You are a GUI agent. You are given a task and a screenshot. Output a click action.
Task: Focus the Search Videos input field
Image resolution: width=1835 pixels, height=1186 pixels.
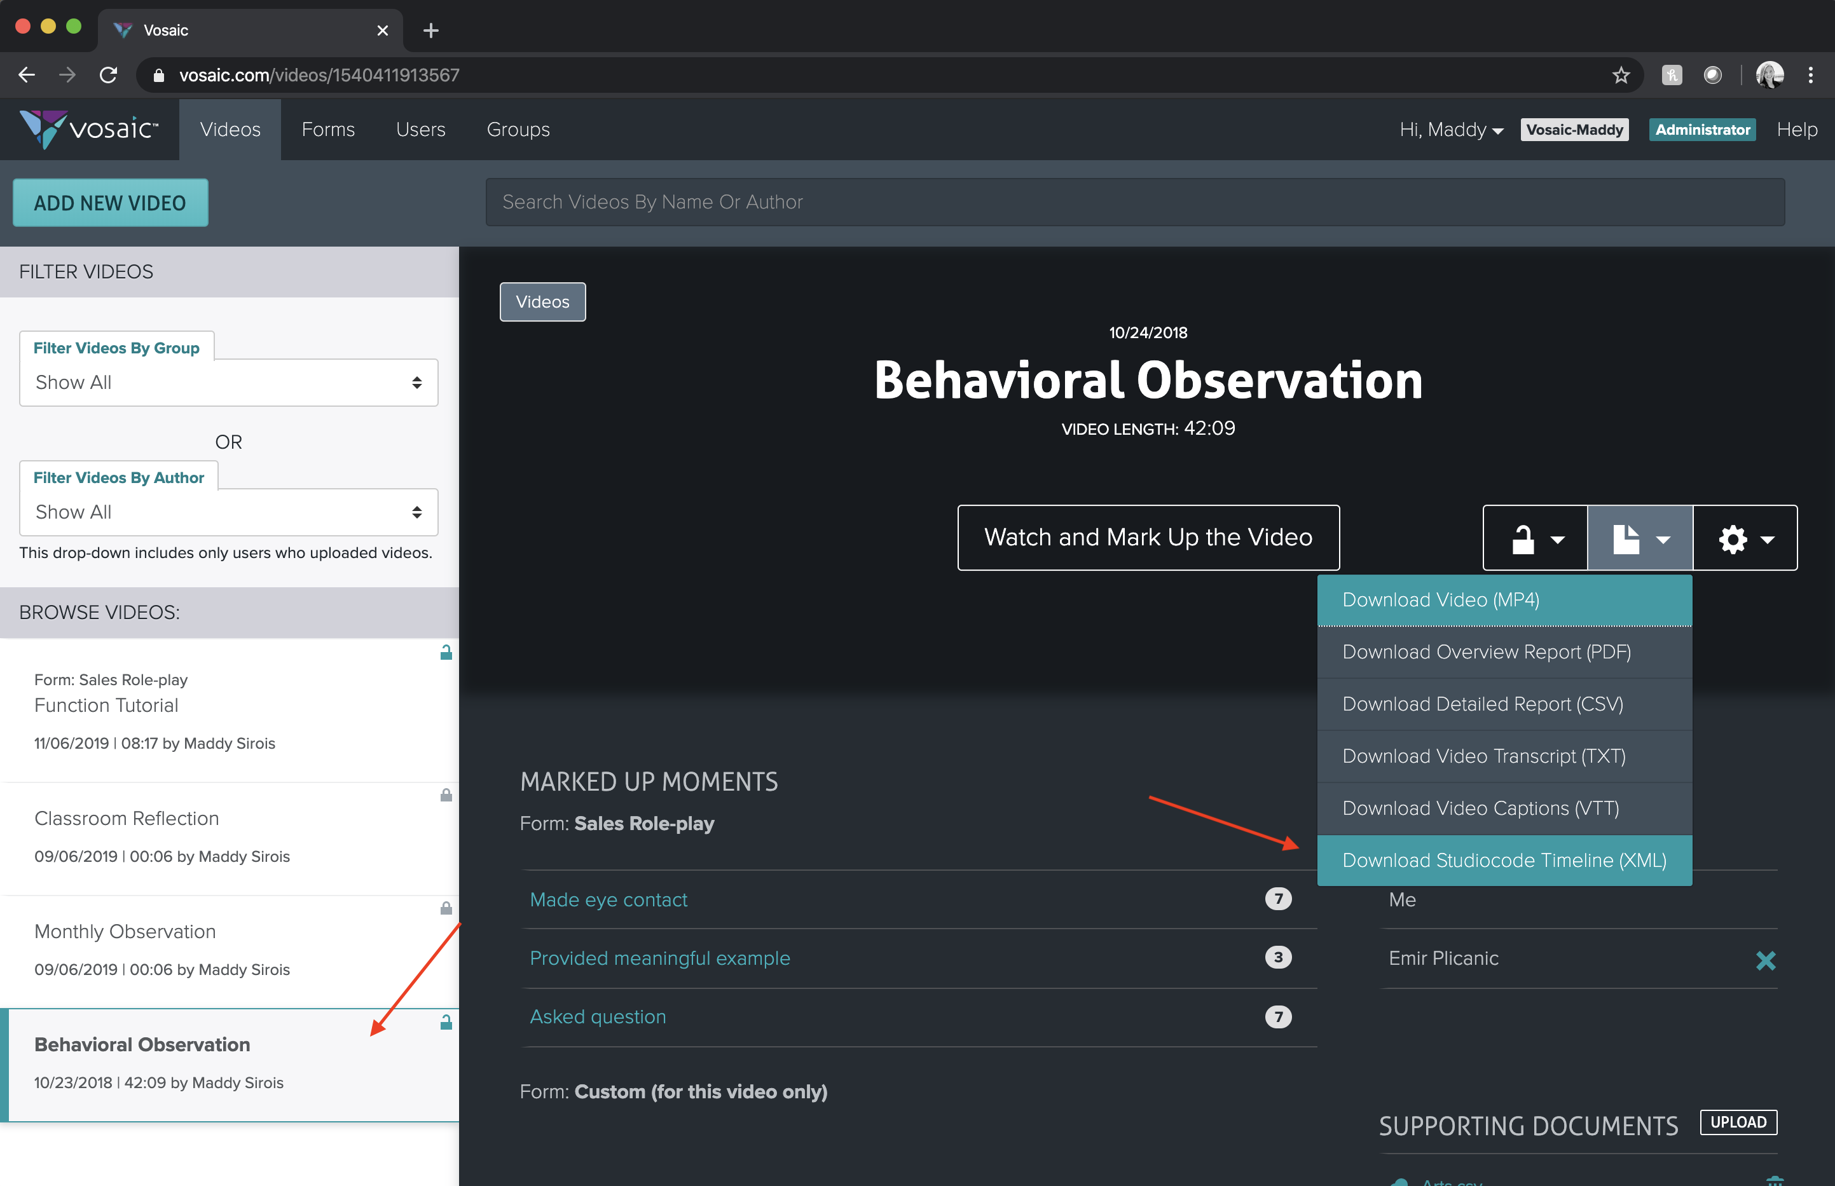coord(1134,201)
